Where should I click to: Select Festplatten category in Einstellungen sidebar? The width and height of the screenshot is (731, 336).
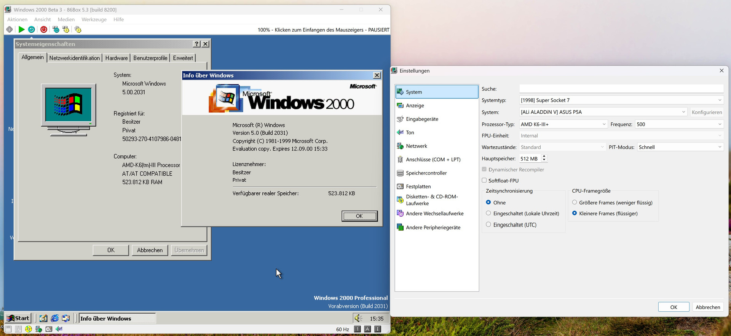coord(437,187)
